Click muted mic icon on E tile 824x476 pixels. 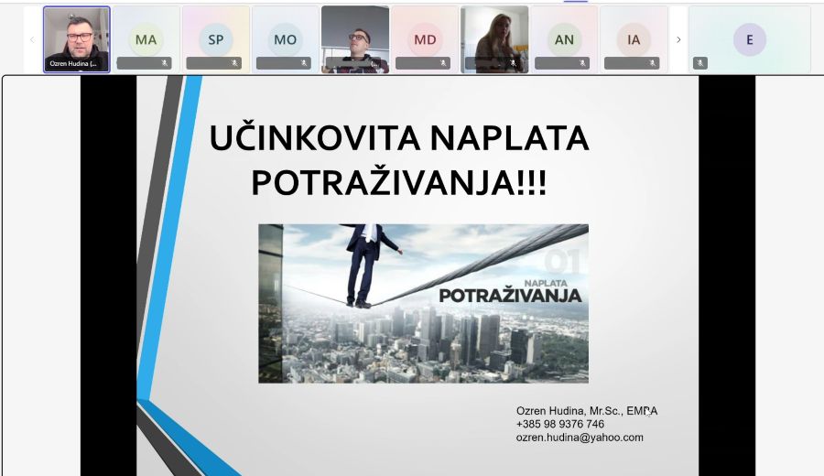[700, 63]
